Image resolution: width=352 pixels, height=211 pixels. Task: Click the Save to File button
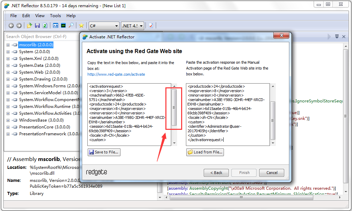point(104,152)
